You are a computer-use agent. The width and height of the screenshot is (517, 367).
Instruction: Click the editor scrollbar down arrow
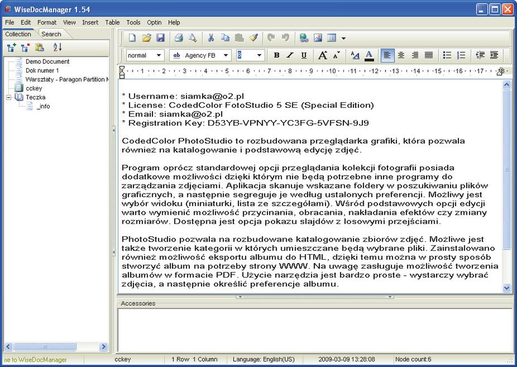[507, 288]
